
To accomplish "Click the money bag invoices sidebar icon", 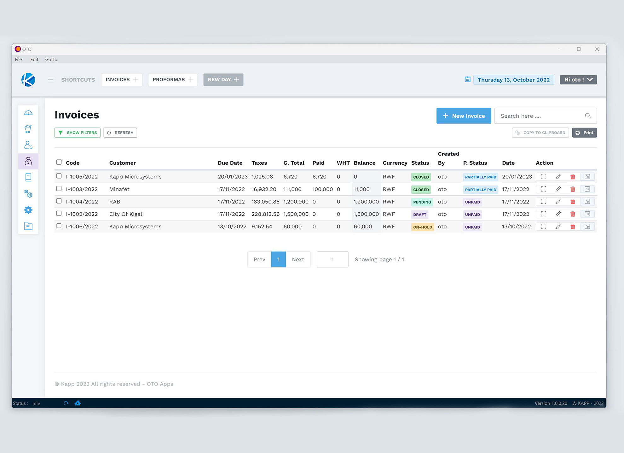I will click(28, 162).
